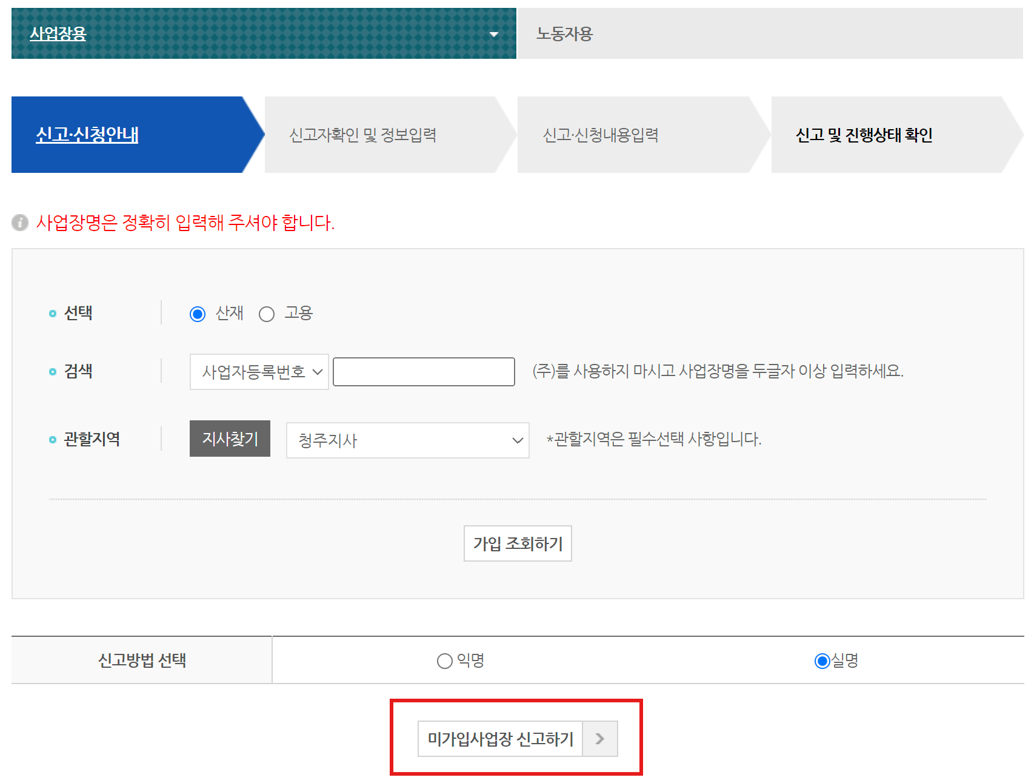Open the 청주지사 jurisdiction dropdown
Image resolution: width=1034 pixels, height=780 pixels.
(407, 440)
